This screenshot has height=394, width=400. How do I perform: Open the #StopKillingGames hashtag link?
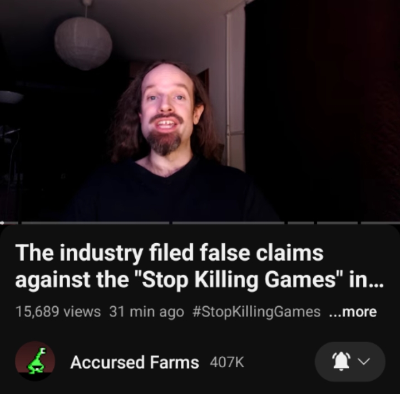(x=257, y=312)
